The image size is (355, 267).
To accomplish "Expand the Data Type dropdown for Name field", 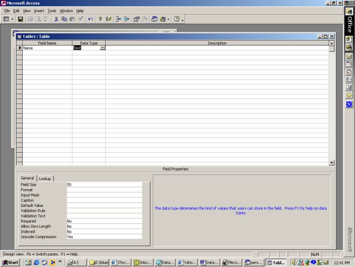I will click(103, 48).
